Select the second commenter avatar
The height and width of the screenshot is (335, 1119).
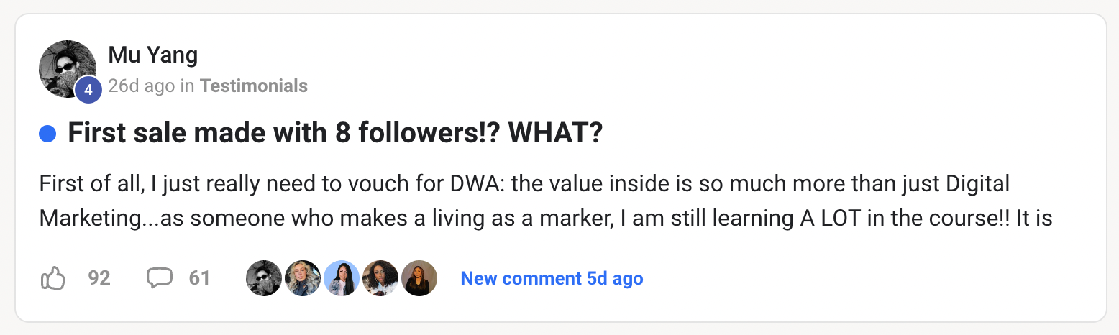(x=303, y=278)
